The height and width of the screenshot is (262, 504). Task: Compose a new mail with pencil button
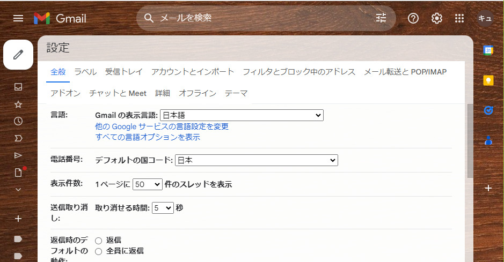point(18,55)
